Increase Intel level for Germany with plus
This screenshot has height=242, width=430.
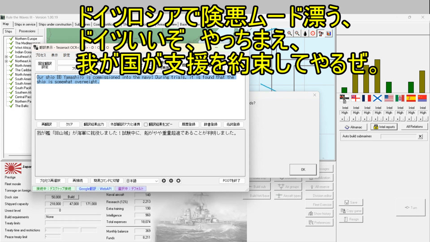pos(342,119)
